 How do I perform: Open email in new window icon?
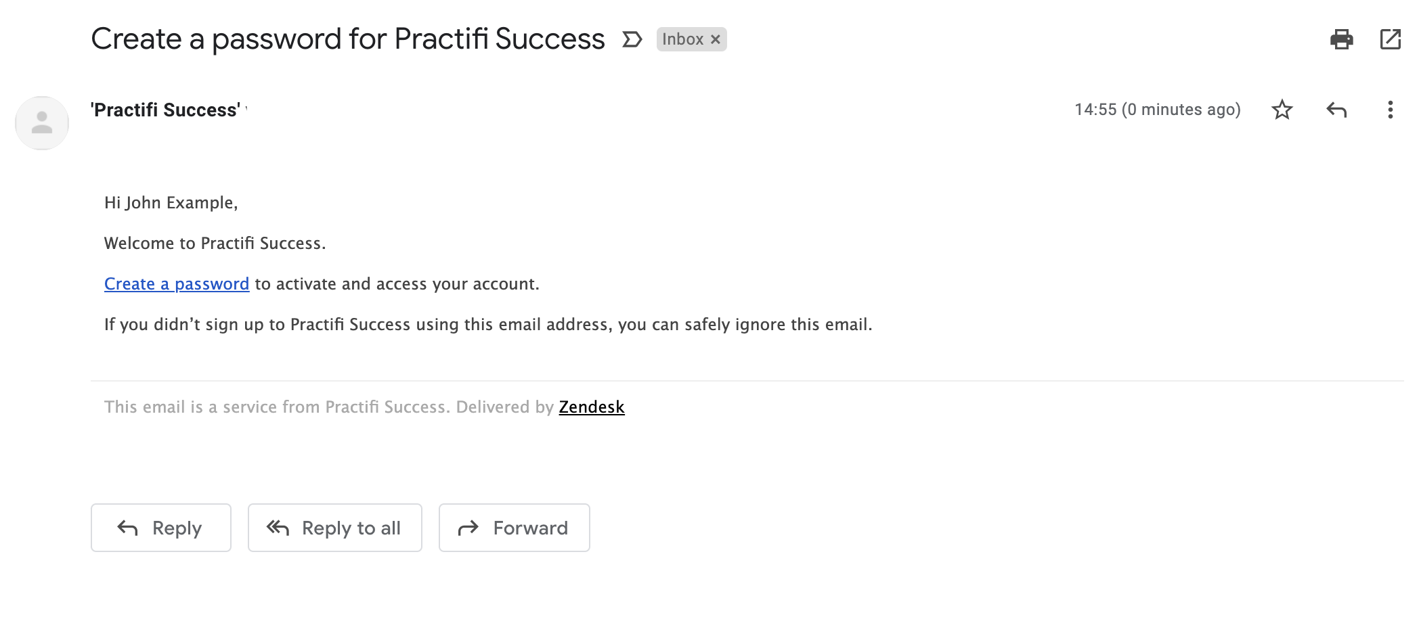(1391, 39)
